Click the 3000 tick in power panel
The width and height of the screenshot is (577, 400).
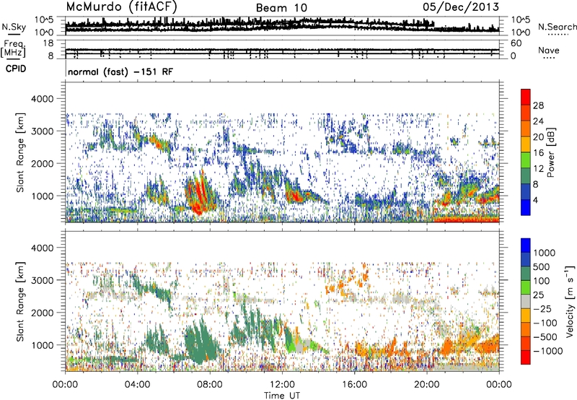[43, 131]
